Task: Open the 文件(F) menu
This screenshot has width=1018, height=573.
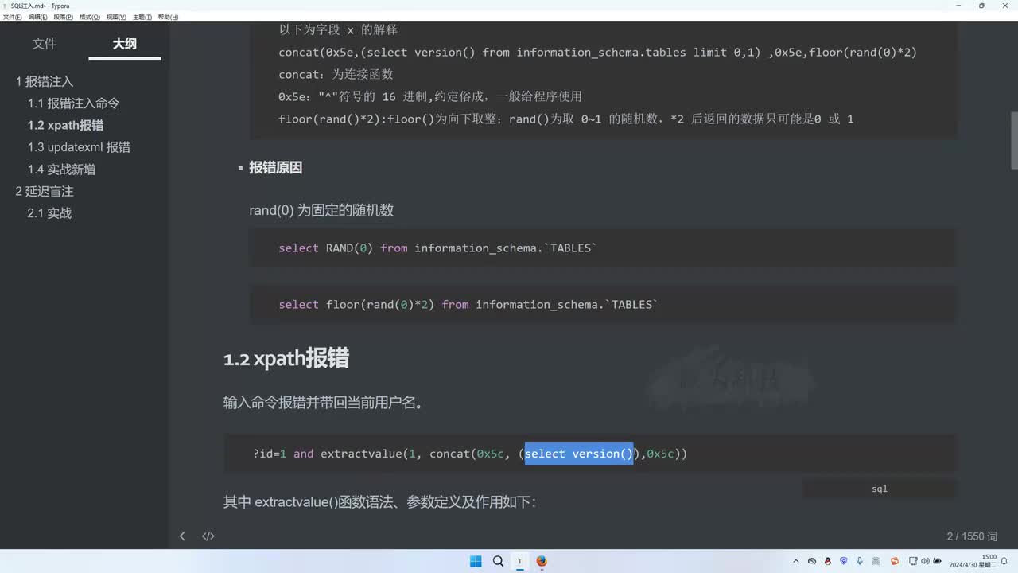Action: (x=13, y=17)
